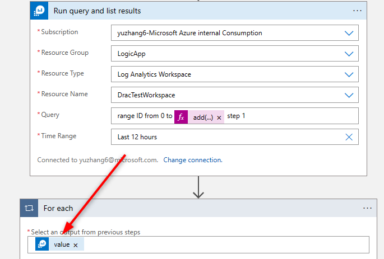Image resolution: width=384 pixels, height=259 pixels.
Task: Remove the value token from For each
Action: point(76,245)
